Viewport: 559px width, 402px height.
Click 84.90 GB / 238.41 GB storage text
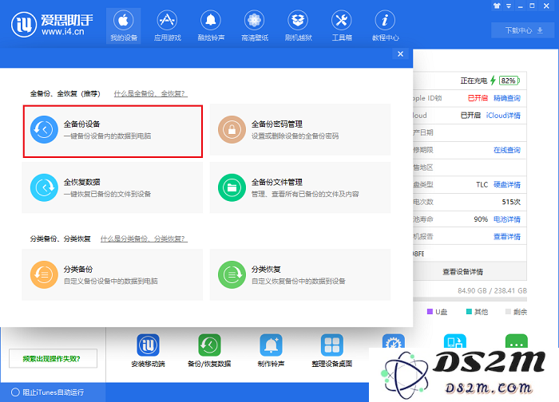coord(492,290)
